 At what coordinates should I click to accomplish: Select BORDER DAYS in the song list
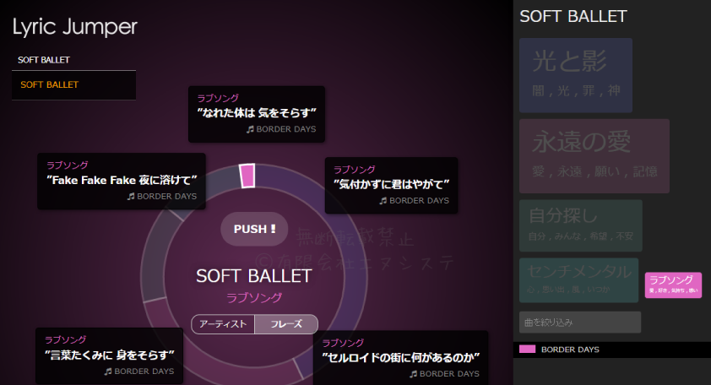(570, 350)
